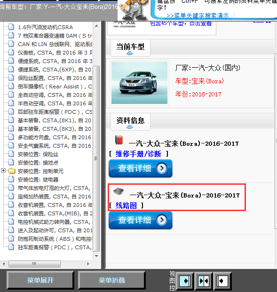The height and width of the screenshot is (292, 277).
Task: Open the 菜单关键字搜索演示 link
Action: coord(198,16)
